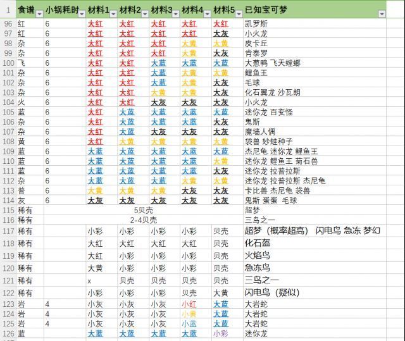Open the 材料1 column filter dropdown
The height and width of the screenshot is (341, 405).
tap(113, 14)
